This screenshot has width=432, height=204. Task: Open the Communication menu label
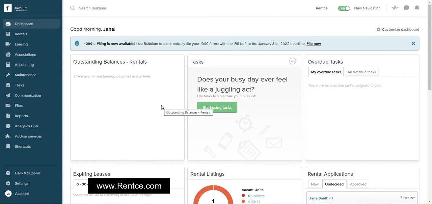pos(28,95)
